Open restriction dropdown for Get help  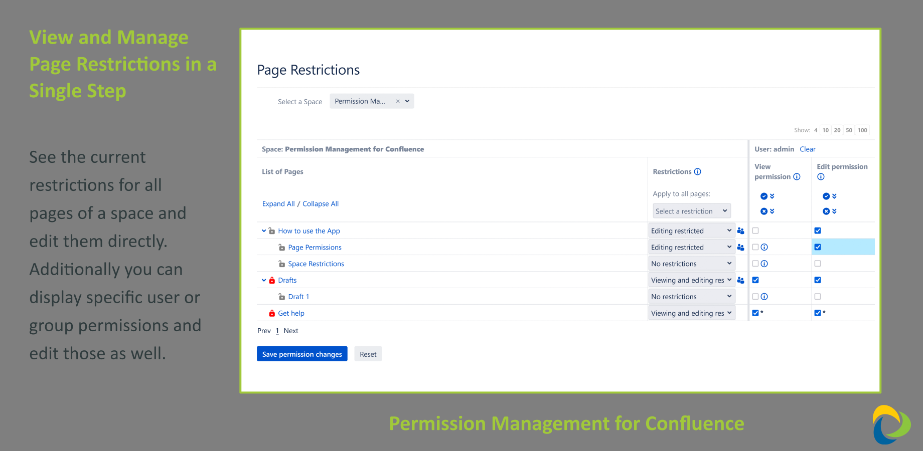pyautogui.click(x=692, y=313)
